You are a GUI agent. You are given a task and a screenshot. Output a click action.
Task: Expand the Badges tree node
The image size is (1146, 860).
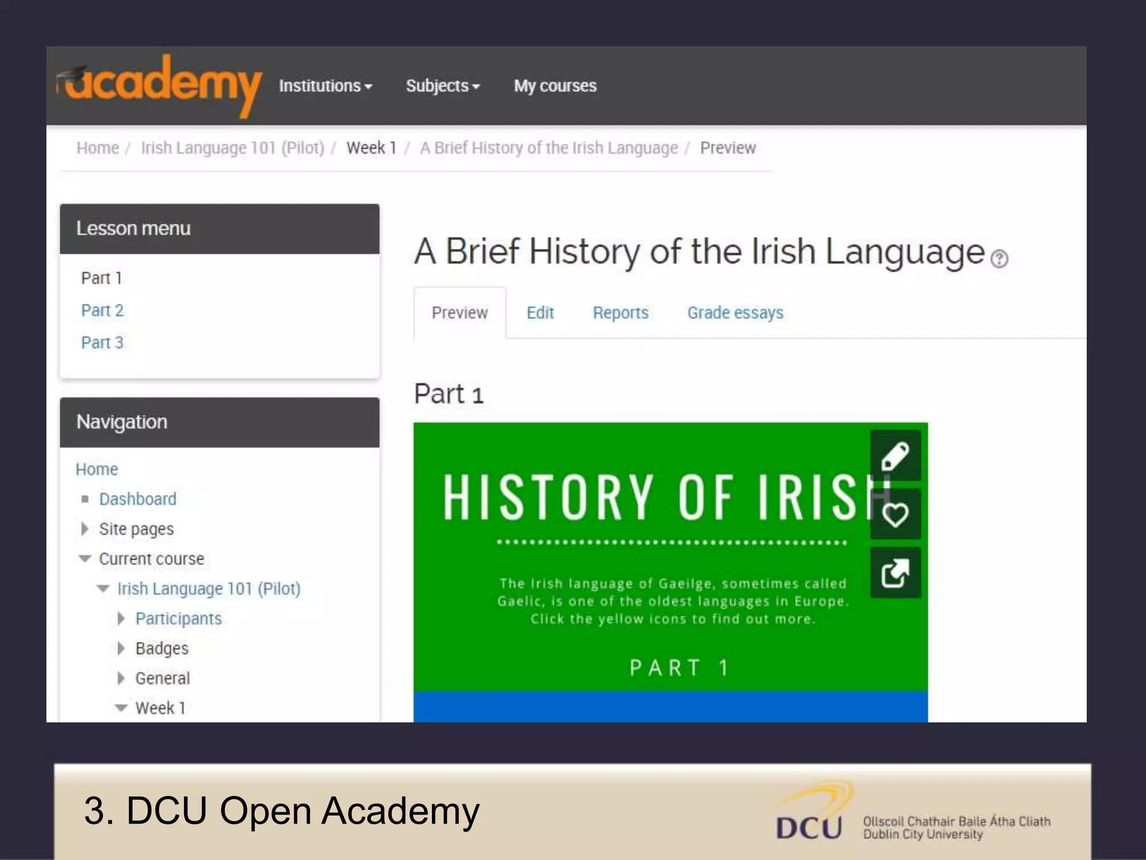pyautogui.click(x=121, y=648)
